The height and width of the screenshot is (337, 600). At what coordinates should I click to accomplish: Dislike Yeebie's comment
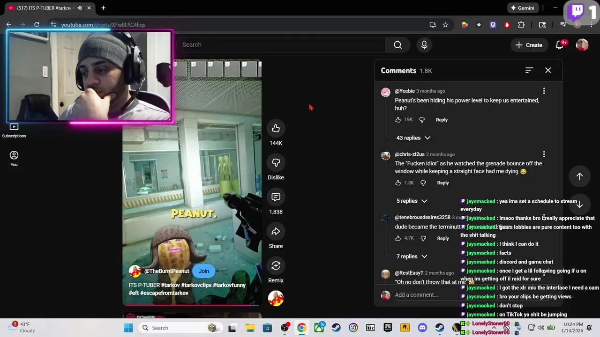(x=422, y=120)
